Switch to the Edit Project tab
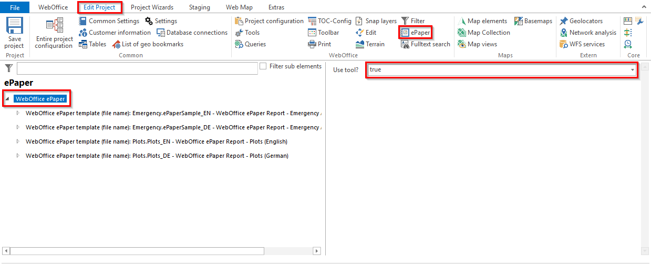Screen dimensions: 651x264 pos(100,7)
